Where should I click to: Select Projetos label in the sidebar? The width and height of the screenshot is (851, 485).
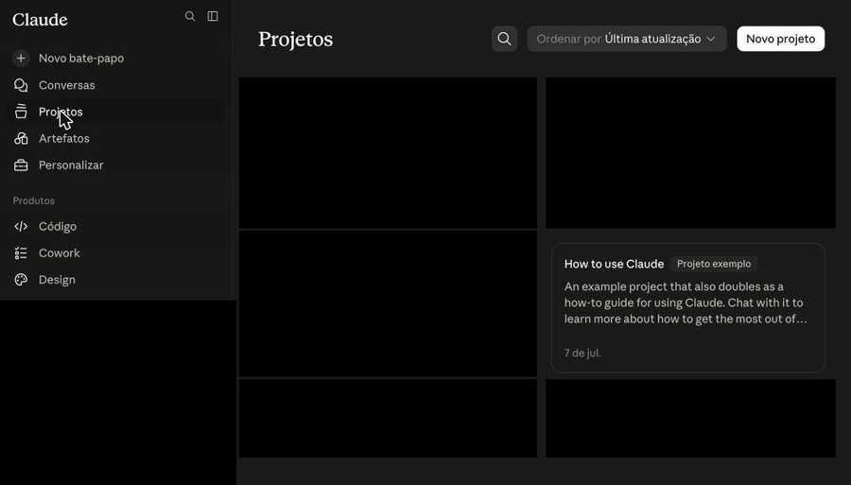(x=61, y=112)
